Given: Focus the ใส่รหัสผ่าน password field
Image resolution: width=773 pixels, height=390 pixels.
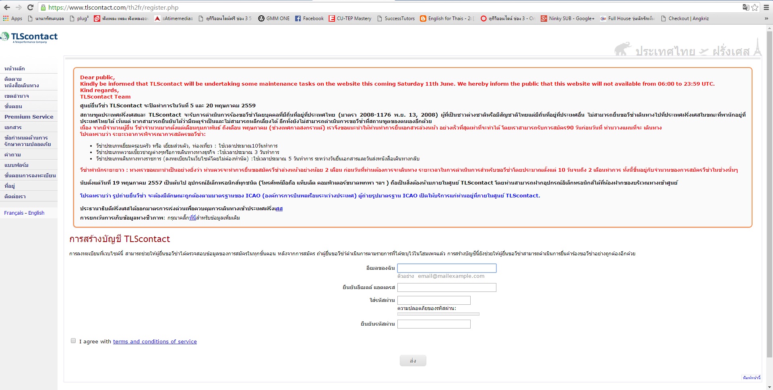Looking at the screenshot, I should coord(434,300).
